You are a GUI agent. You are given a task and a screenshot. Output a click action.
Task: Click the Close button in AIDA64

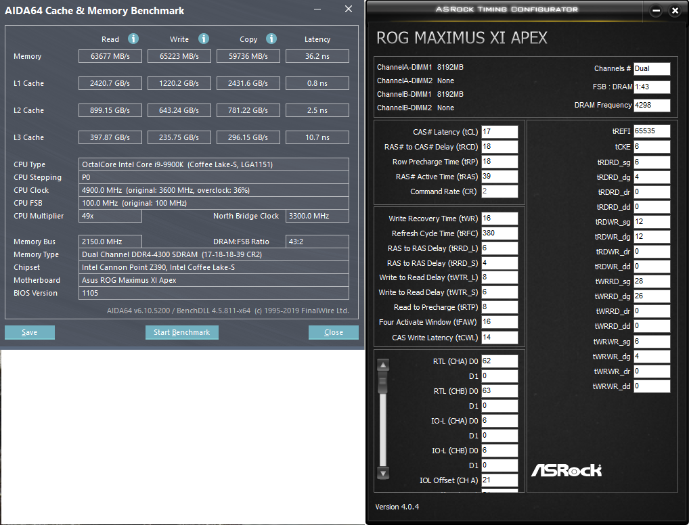click(334, 333)
